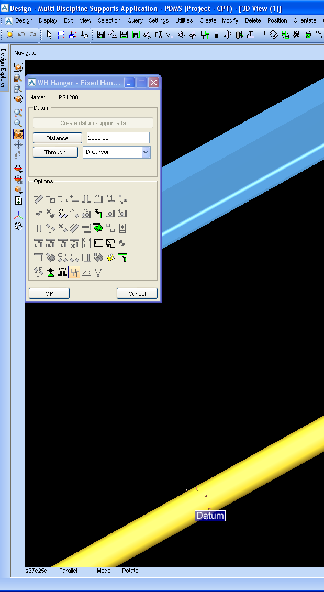The width and height of the screenshot is (324, 592).
Task: Open the ID Cursor dropdown
Action: [x=146, y=152]
